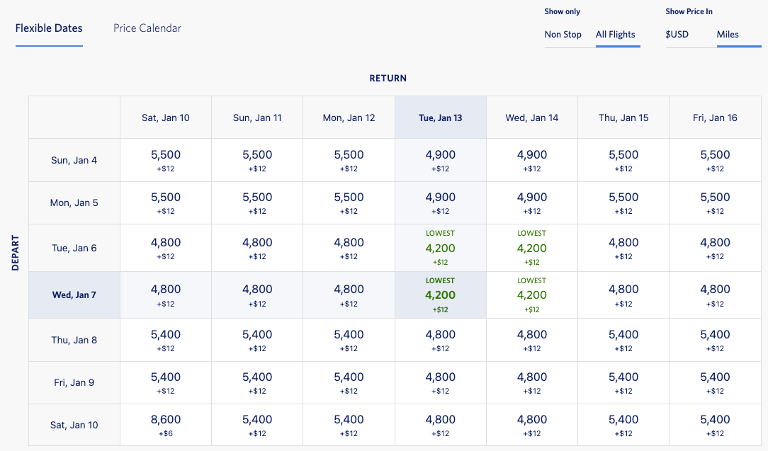Image resolution: width=768 pixels, height=451 pixels.
Task: Select the Flexible Dates tab
Action: [x=49, y=28]
